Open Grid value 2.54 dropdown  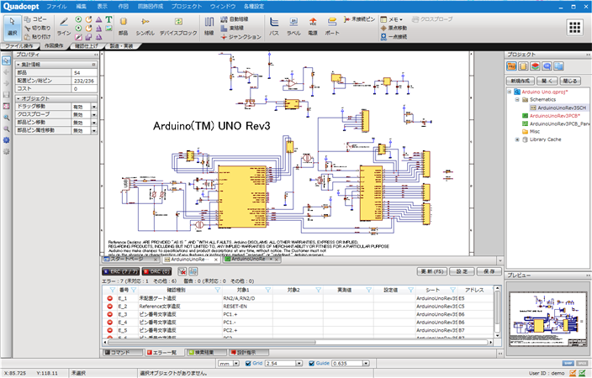click(299, 363)
